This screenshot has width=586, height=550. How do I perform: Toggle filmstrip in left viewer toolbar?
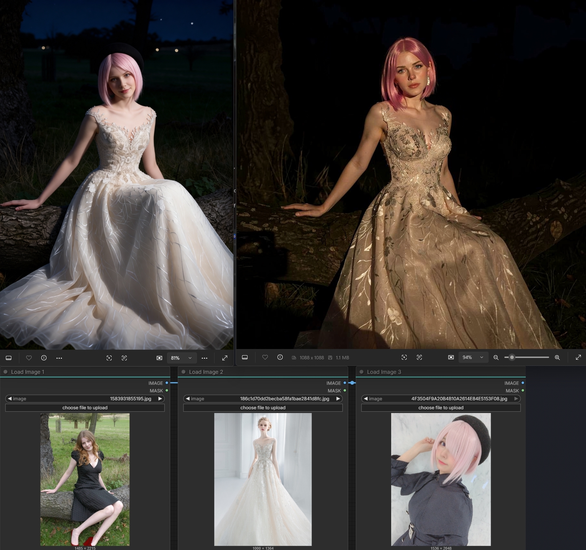9,358
